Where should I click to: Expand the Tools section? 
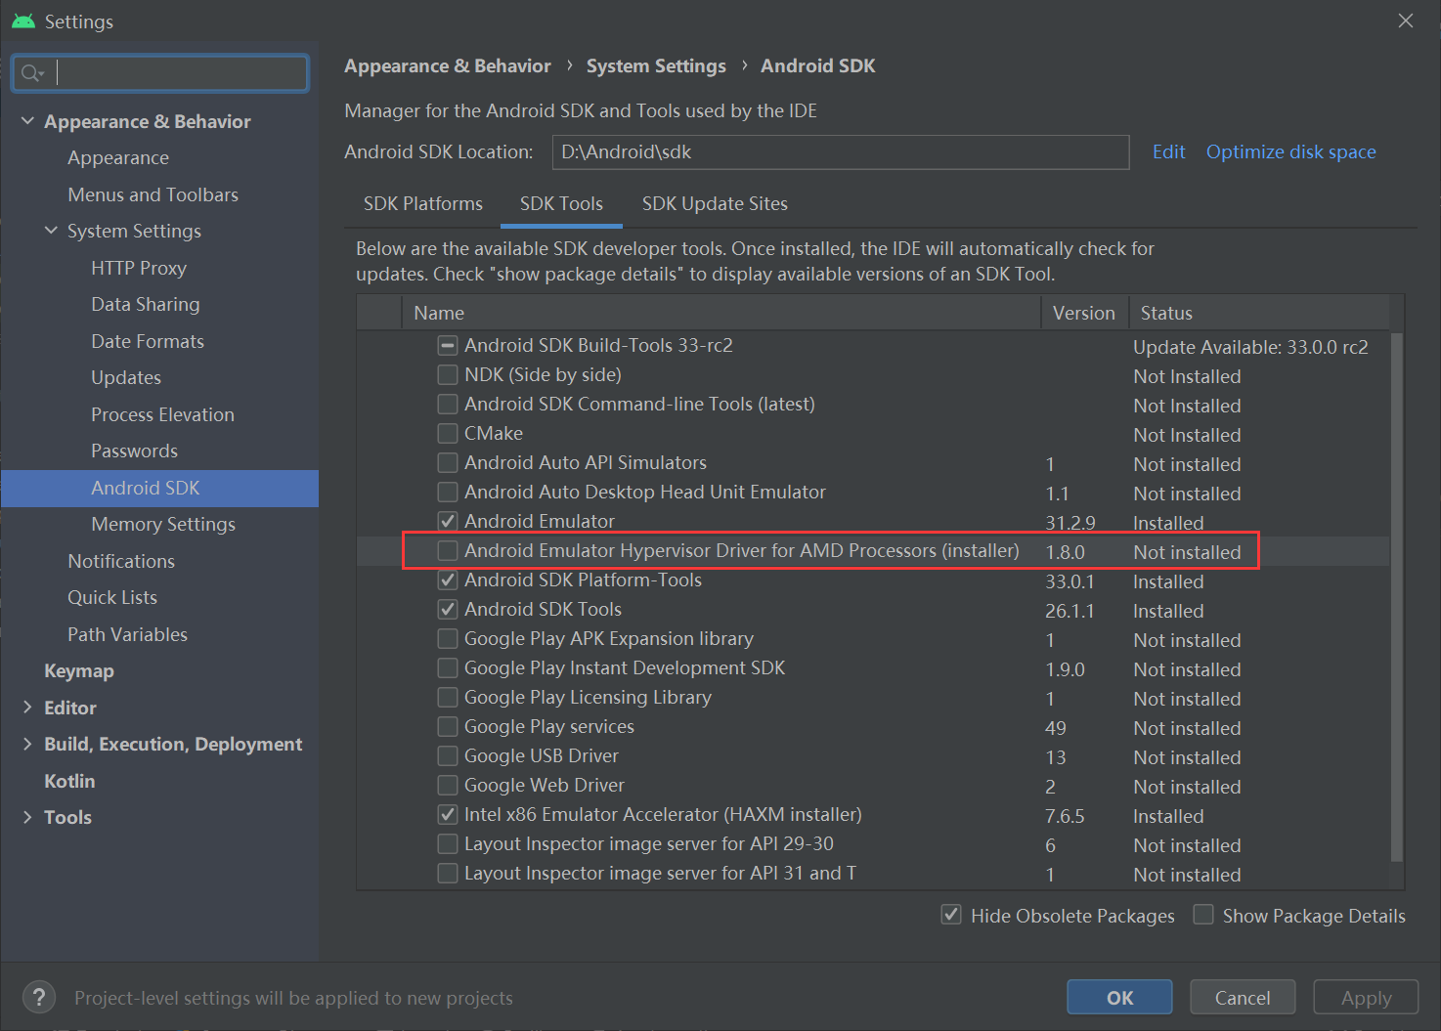pos(27,817)
